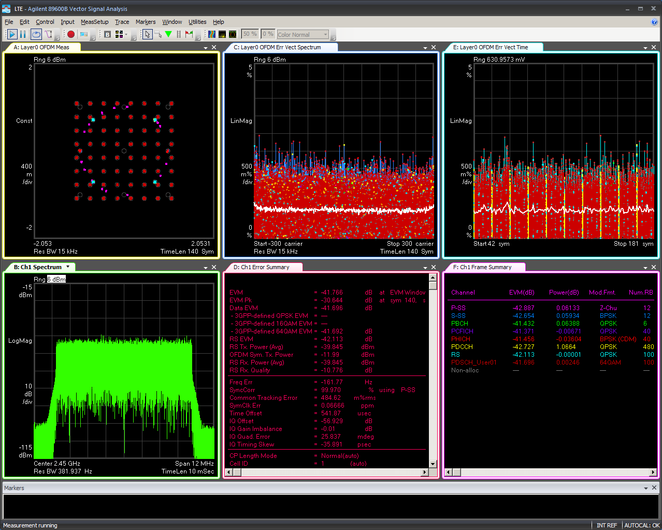Enable the spectrogram display icon

click(212, 34)
